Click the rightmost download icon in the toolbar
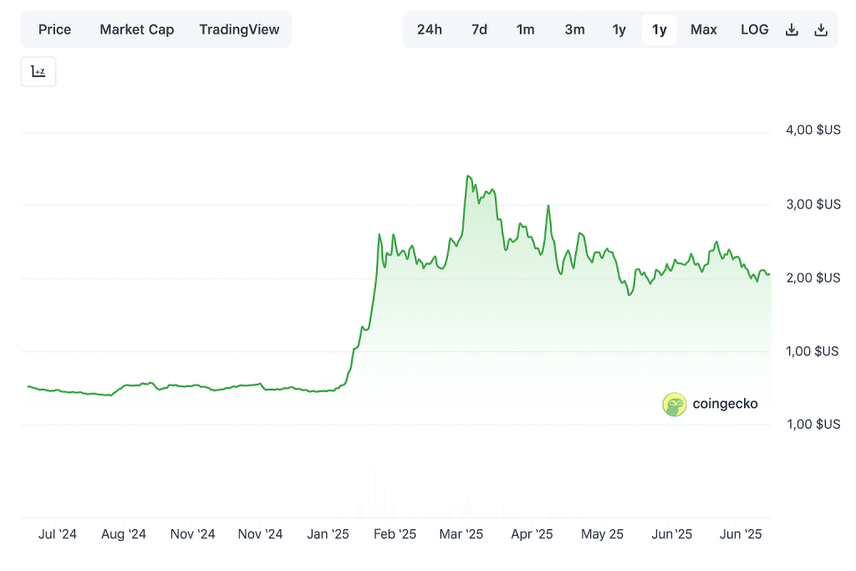The width and height of the screenshot is (856, 571). pos(821,30)
